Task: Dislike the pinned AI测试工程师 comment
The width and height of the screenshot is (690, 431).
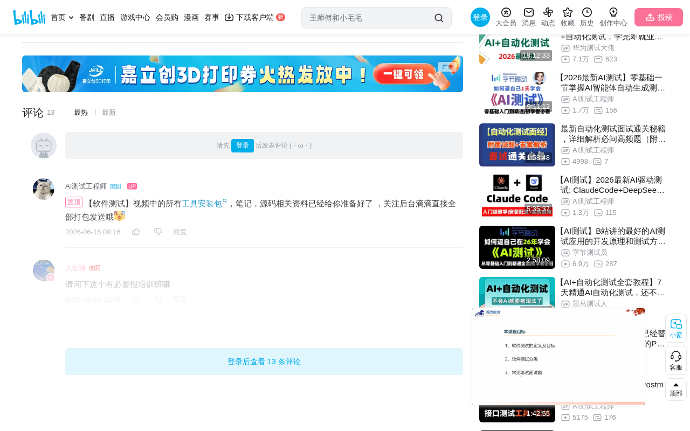Action: [x=158, y=232]
